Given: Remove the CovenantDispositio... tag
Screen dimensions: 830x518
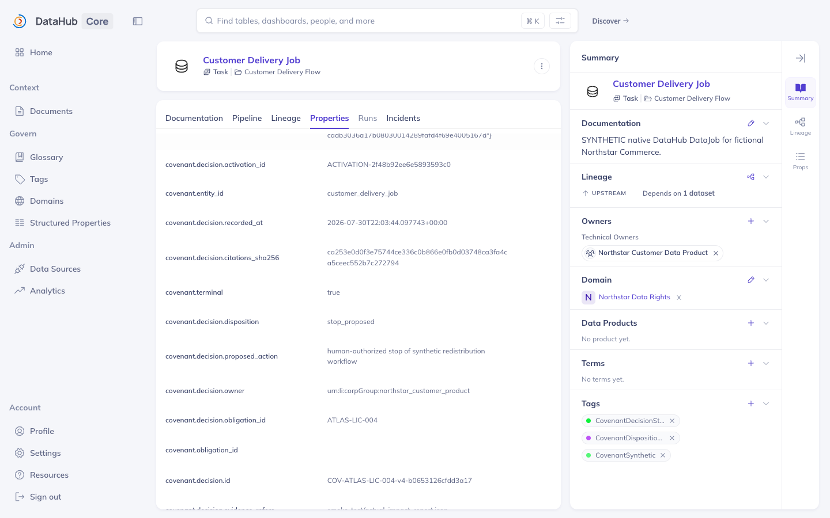Looking at the screenshot, I should point(672,438).
